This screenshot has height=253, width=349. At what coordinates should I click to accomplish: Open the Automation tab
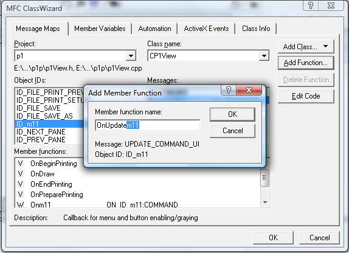click(154, 29)
